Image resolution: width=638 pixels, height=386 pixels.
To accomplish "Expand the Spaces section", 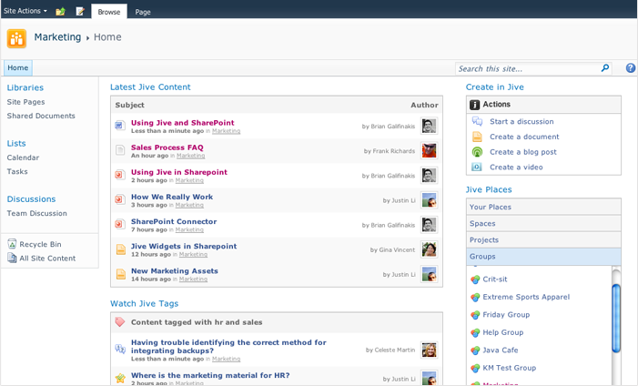I will point(543,224).
